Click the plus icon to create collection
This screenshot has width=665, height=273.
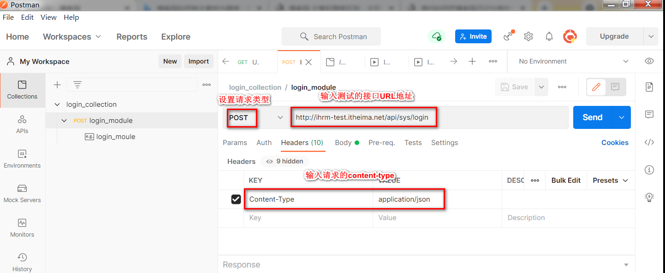[x=57, y=85]
